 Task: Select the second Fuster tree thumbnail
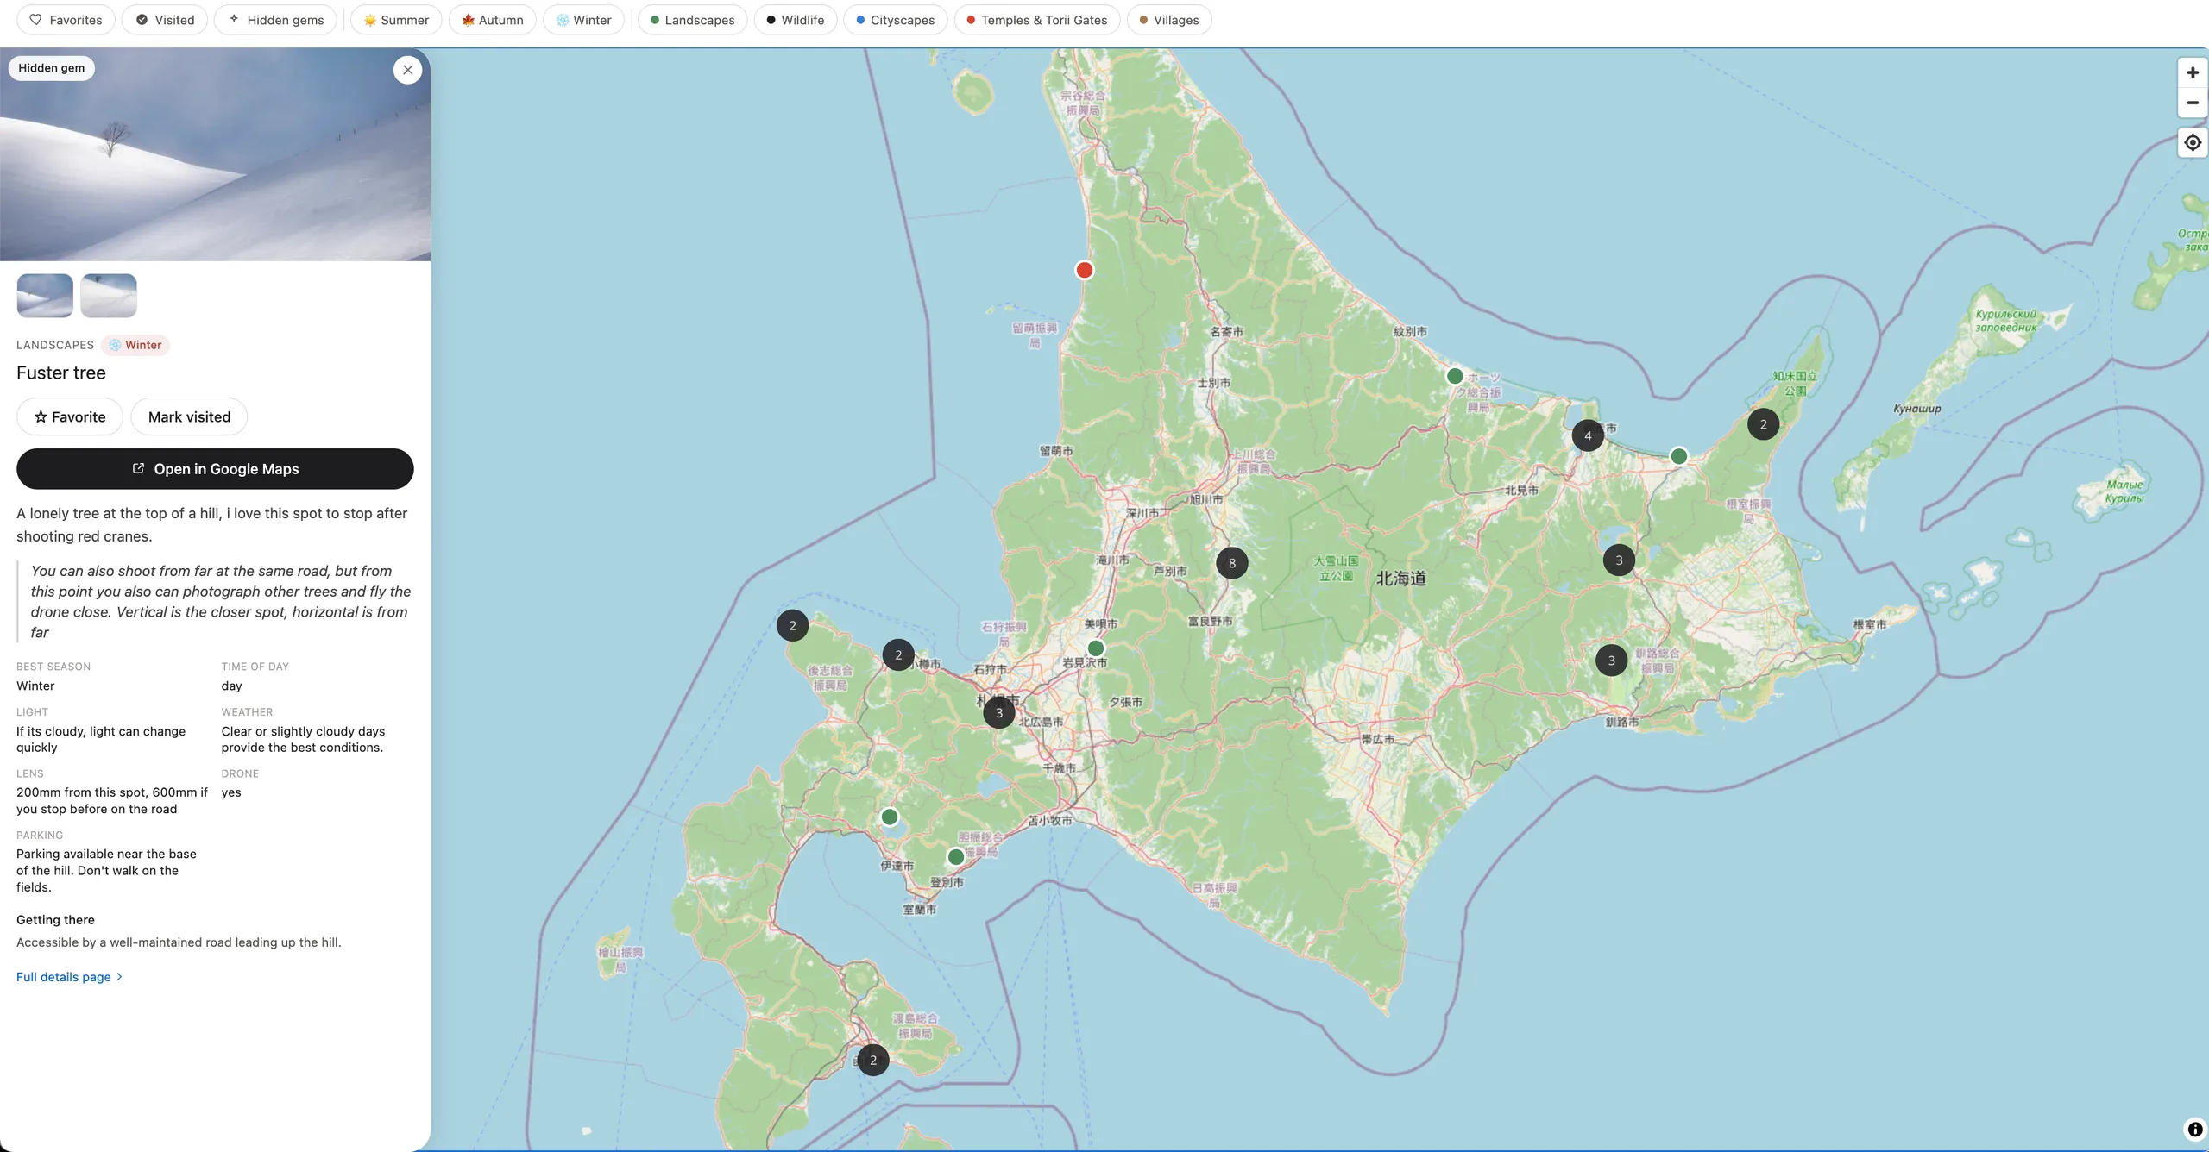[x=109, y=296]
